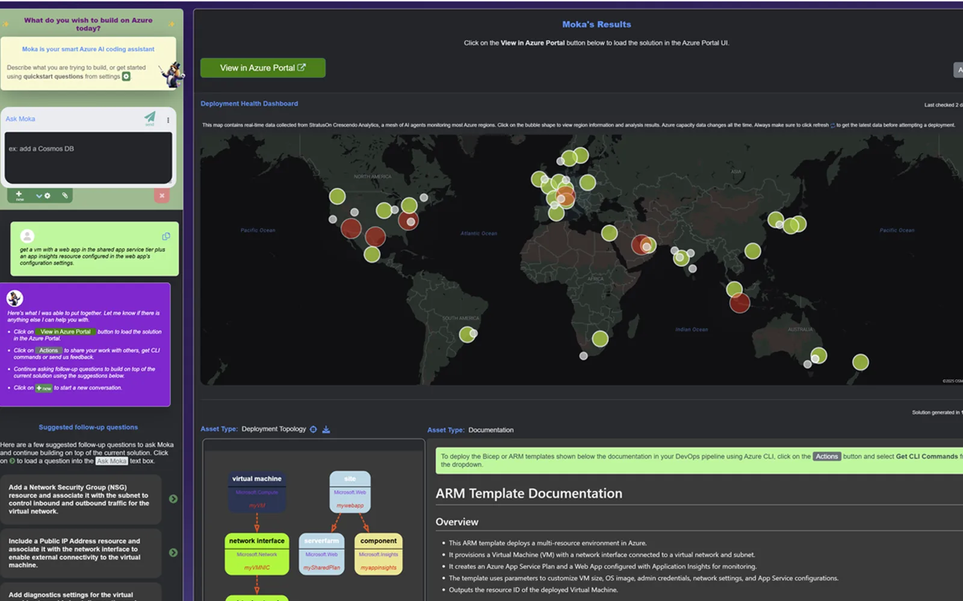Screen dimensions: 963x601
Task: Click the Add a Network Security Group suggestion card
Action: (81, 499)
